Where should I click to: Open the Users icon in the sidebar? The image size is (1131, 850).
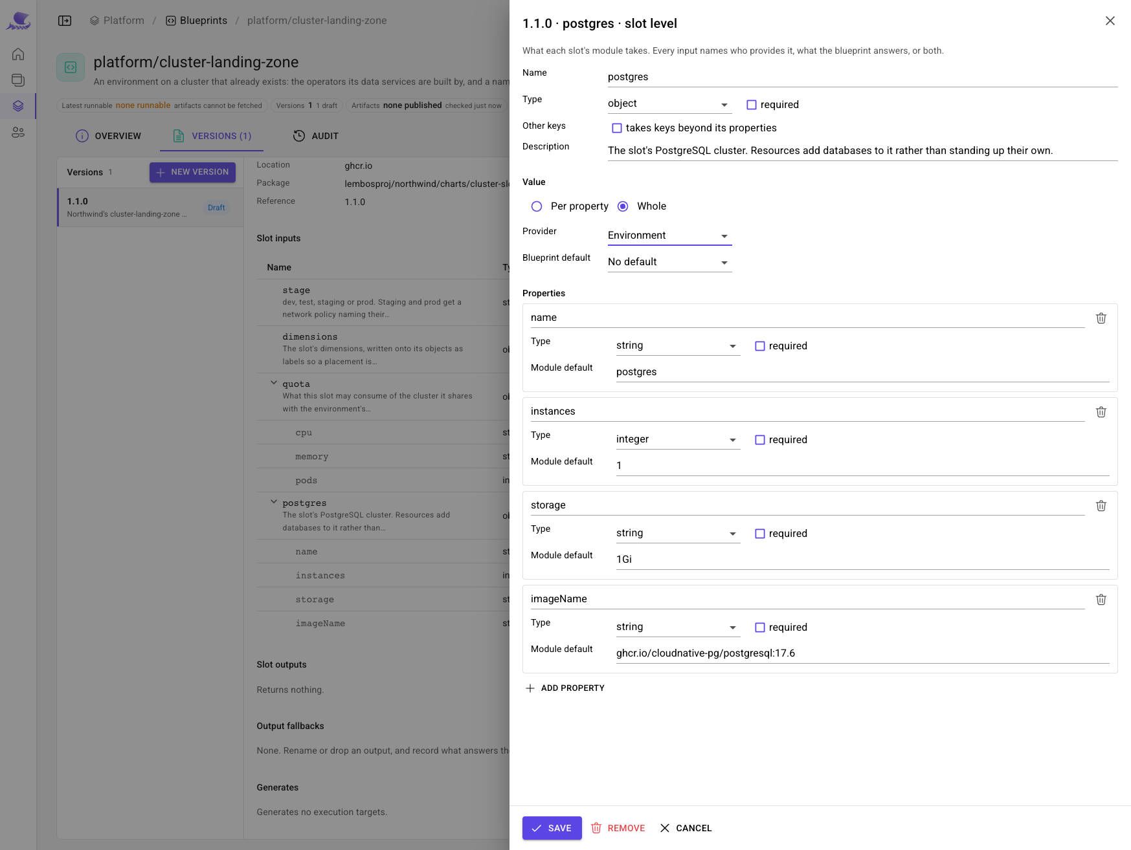coord(18,132)
